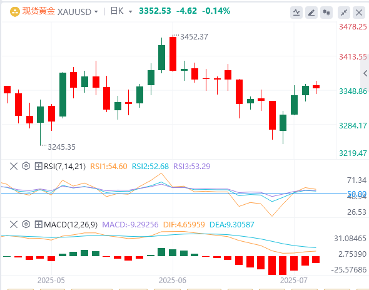Image resolution: width=369 pixels, height=290 pixels.
Task: Click the MACD(12,26,9) indicator label
Action: 71,224
